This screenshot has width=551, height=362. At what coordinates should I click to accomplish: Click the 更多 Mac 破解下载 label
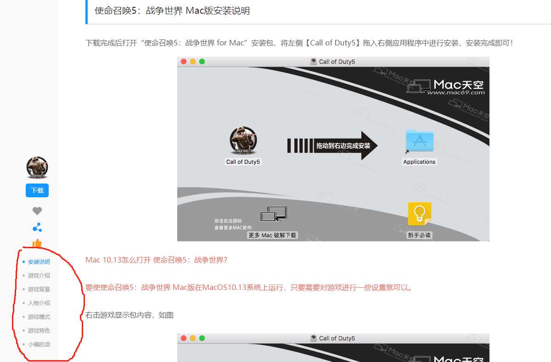[272, 235]
